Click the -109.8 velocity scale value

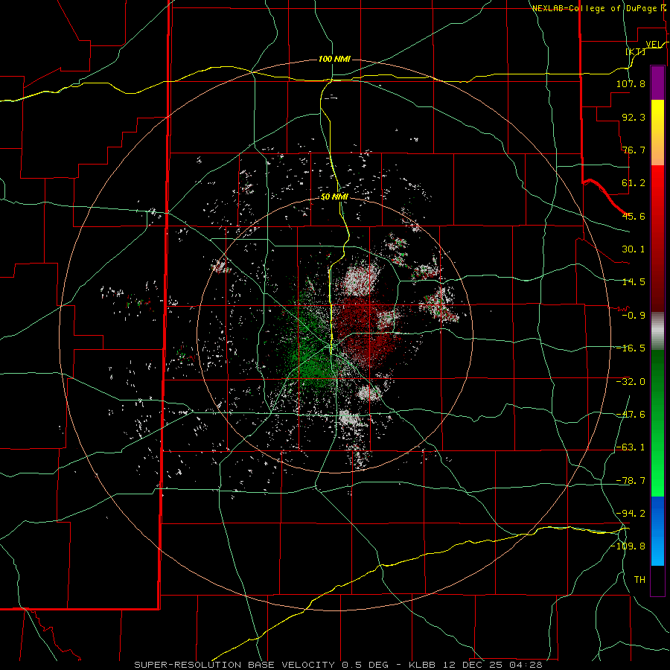[628, 546]
